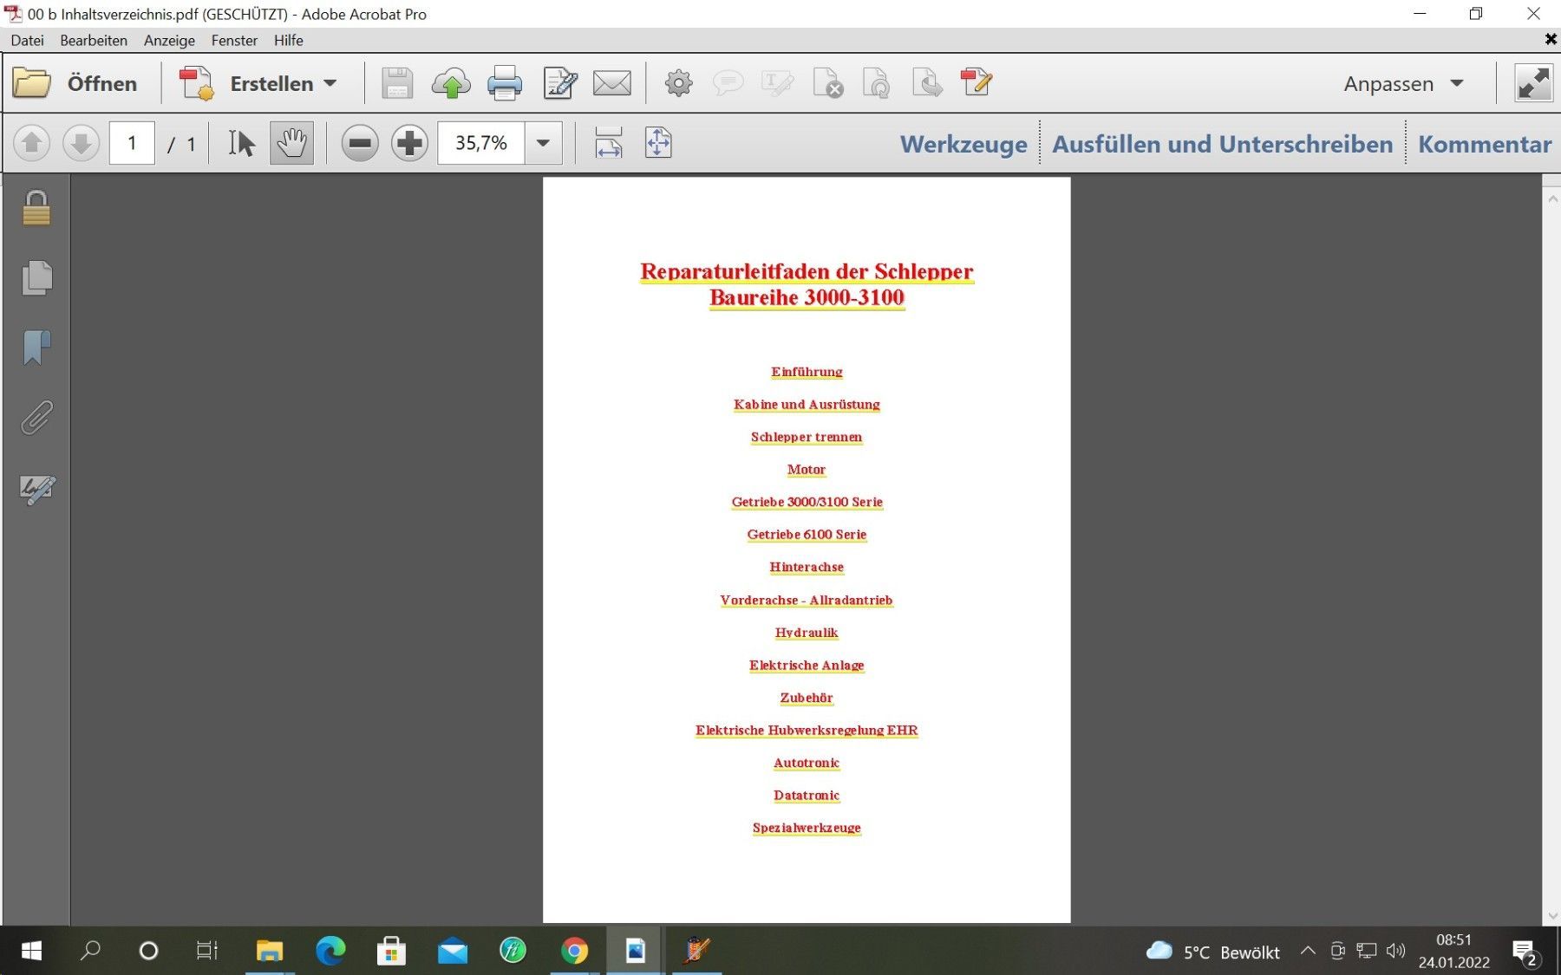1561x975 pixels.
Task: Follow the Hydraulik link in document
Action: pyautogui.click(x=806, y=633)
